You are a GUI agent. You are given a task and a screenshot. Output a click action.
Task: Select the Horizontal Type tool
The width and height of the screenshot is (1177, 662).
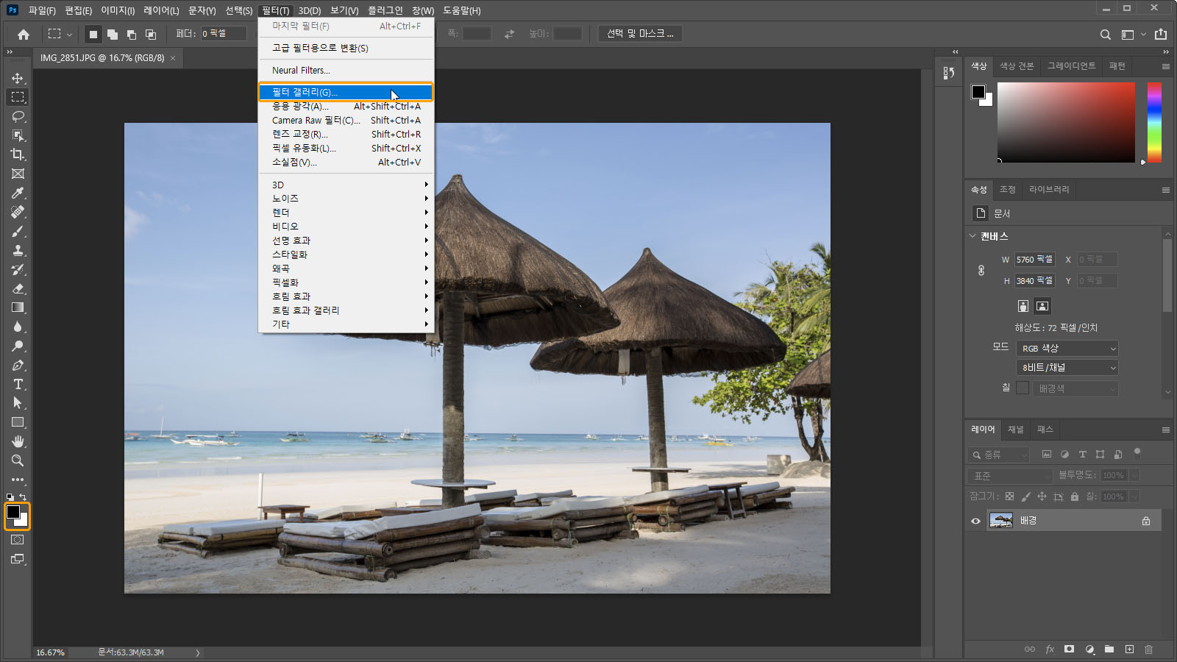(x=18, y=384)
